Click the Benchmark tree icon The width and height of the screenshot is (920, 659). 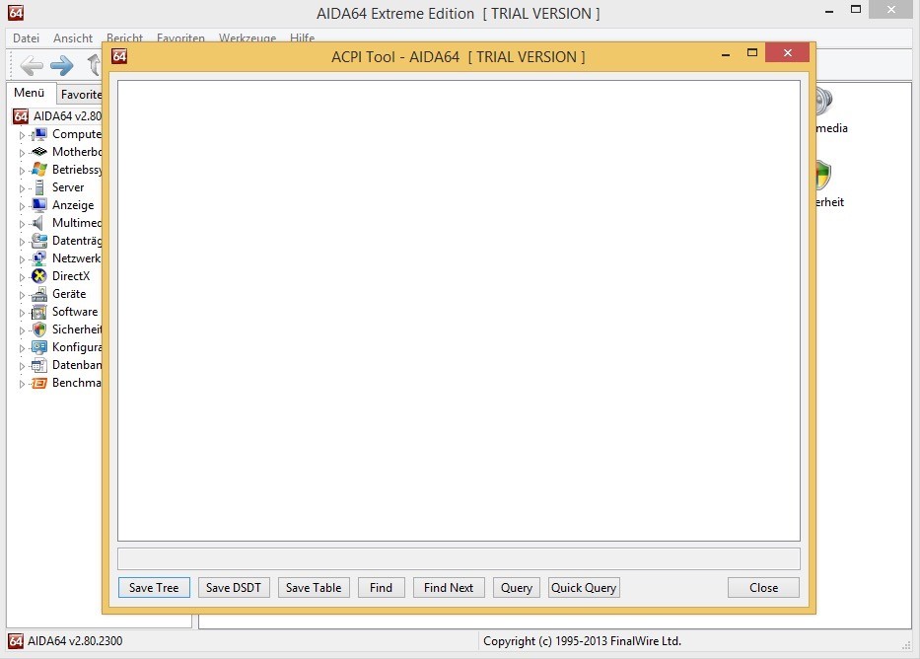[39, 383]
